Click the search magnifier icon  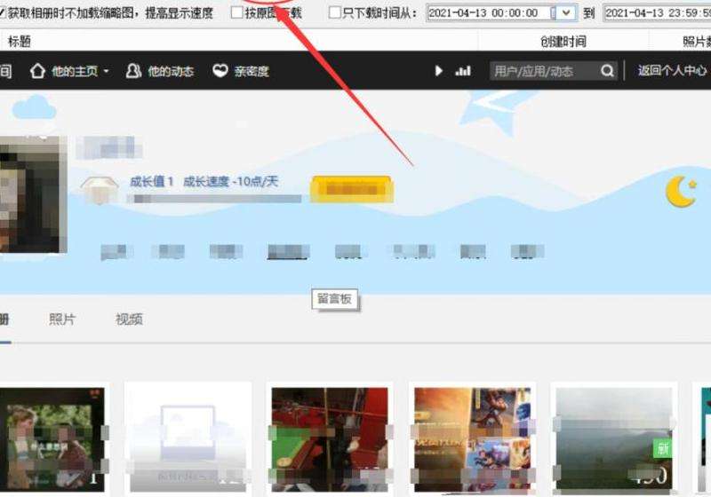click(607, 71)
